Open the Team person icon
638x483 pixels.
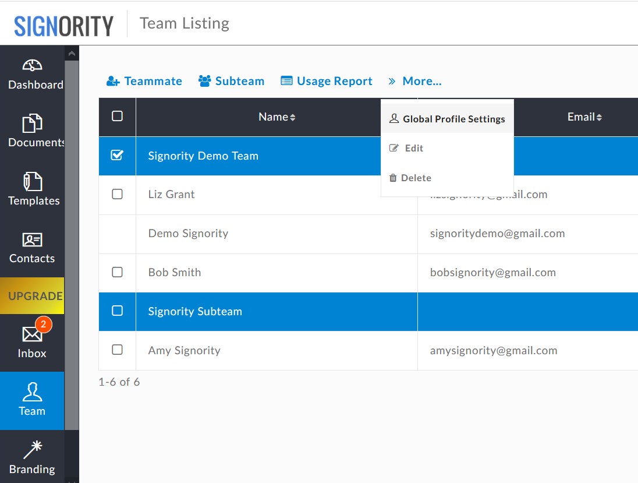click(x=32, y=392)
